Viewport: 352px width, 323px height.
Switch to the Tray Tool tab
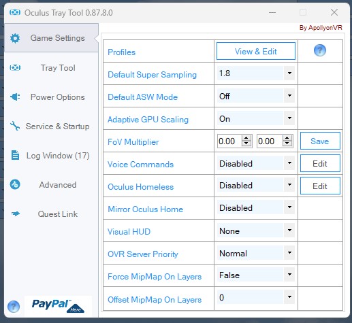click(x=51, y=68)
